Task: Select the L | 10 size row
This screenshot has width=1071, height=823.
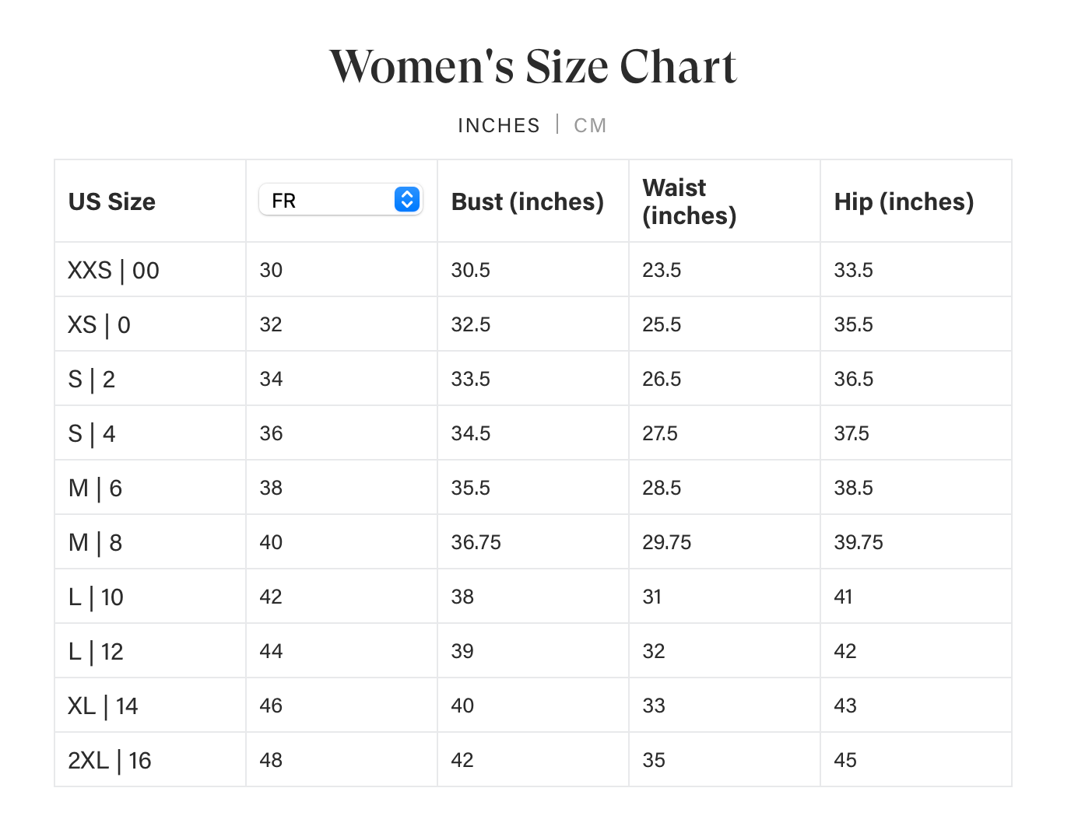Action: [96, 597]
